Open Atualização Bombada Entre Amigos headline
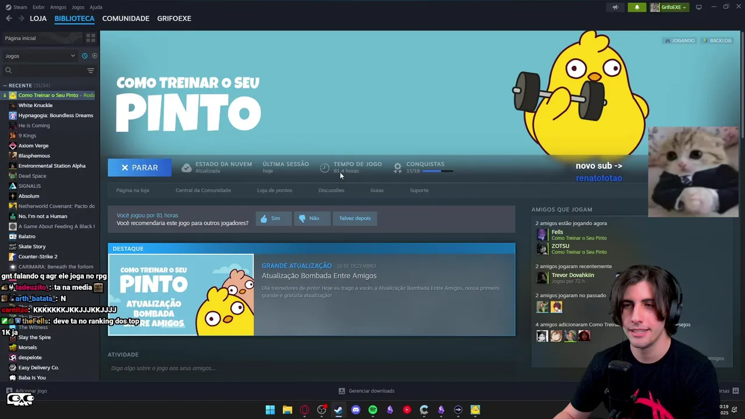The image size is (745, 419). point(319,276)
